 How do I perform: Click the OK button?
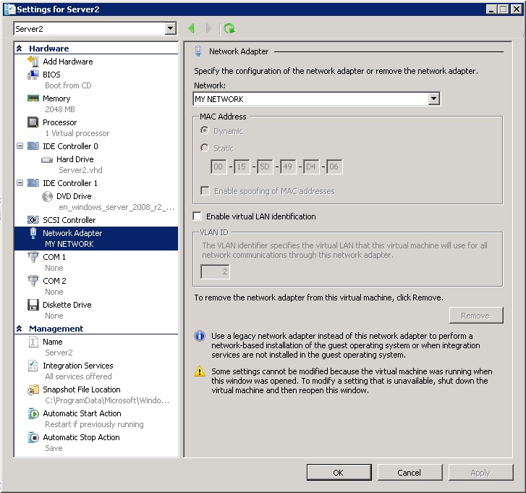click(339, 473)
